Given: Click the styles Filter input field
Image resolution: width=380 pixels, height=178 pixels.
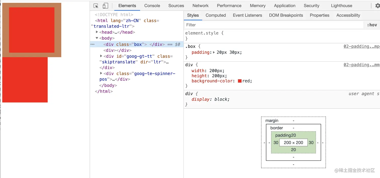Looking at the screenshot, I should click(x=274, y=25).
